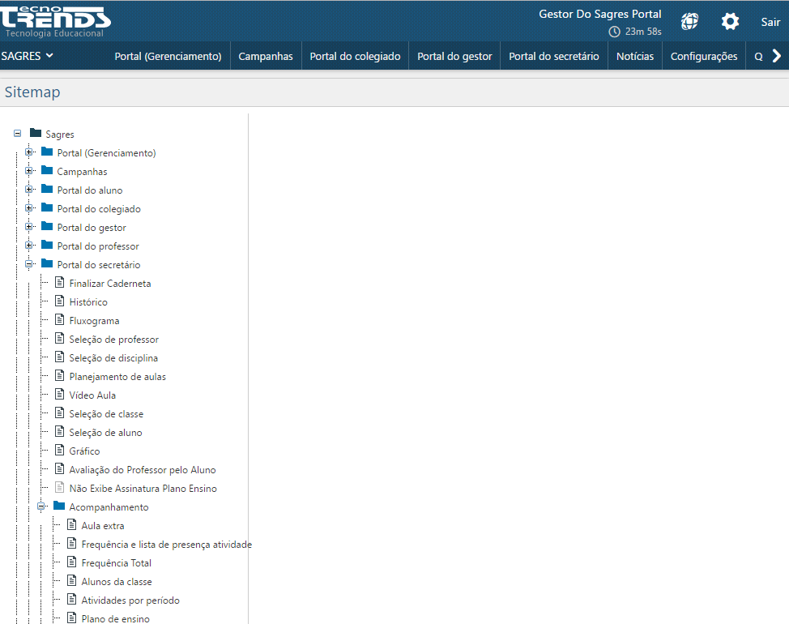Open the Notícias menu item
The width and height of the screenshot is (789, 624).
(635, 56)
